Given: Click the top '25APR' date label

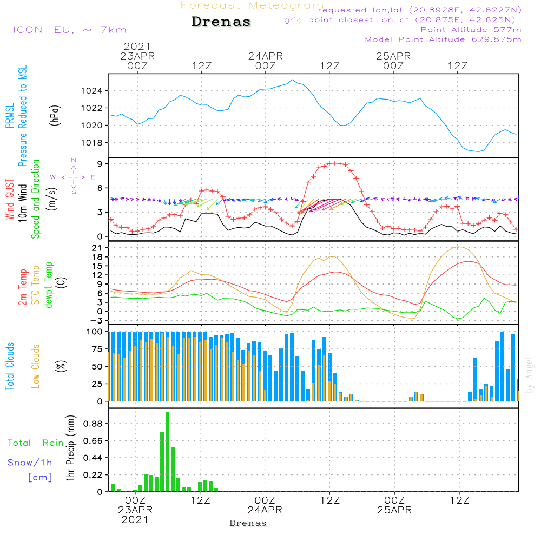Looking at the screenshot, I should pos(393,56).
